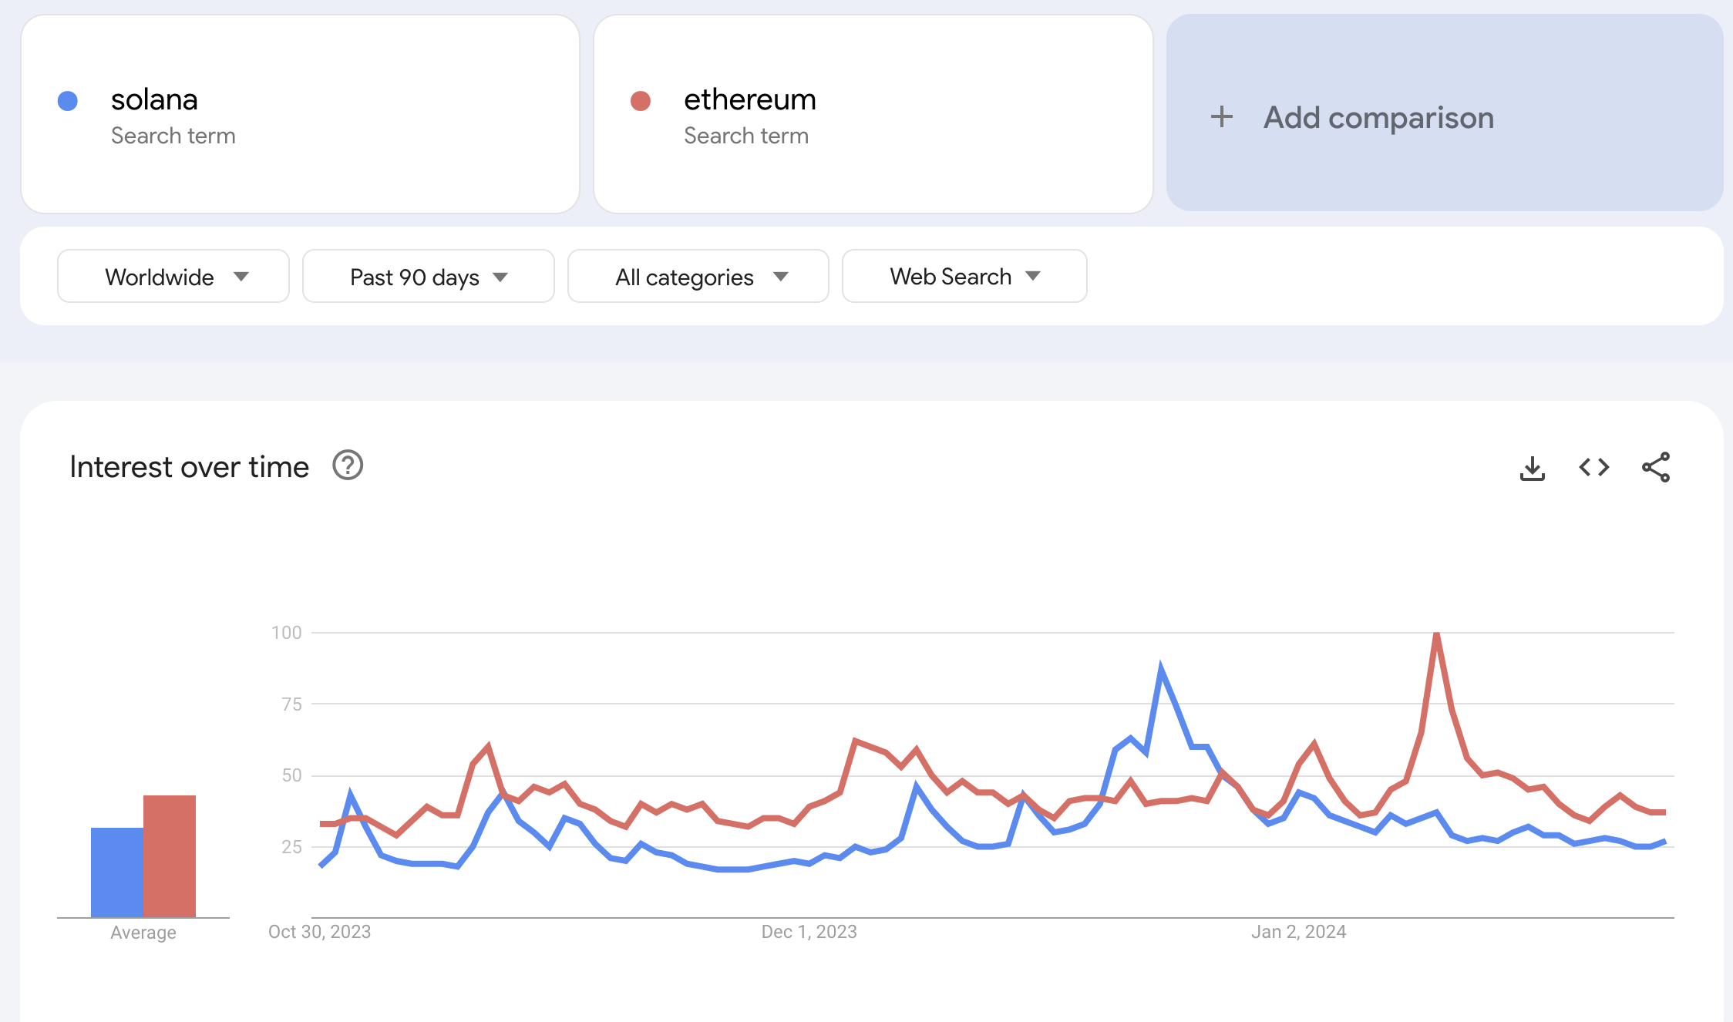The width and height of the screenshot is (1733, 1022).
Task: Open the embed code icon
Action: [1593, 468]
